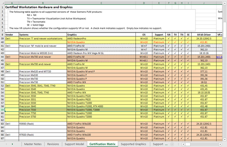227x147 pixels.
Task: Click cell 'NVIDIA Quadro P1000, RTX 4000'
Action: [x=101, y=106]
